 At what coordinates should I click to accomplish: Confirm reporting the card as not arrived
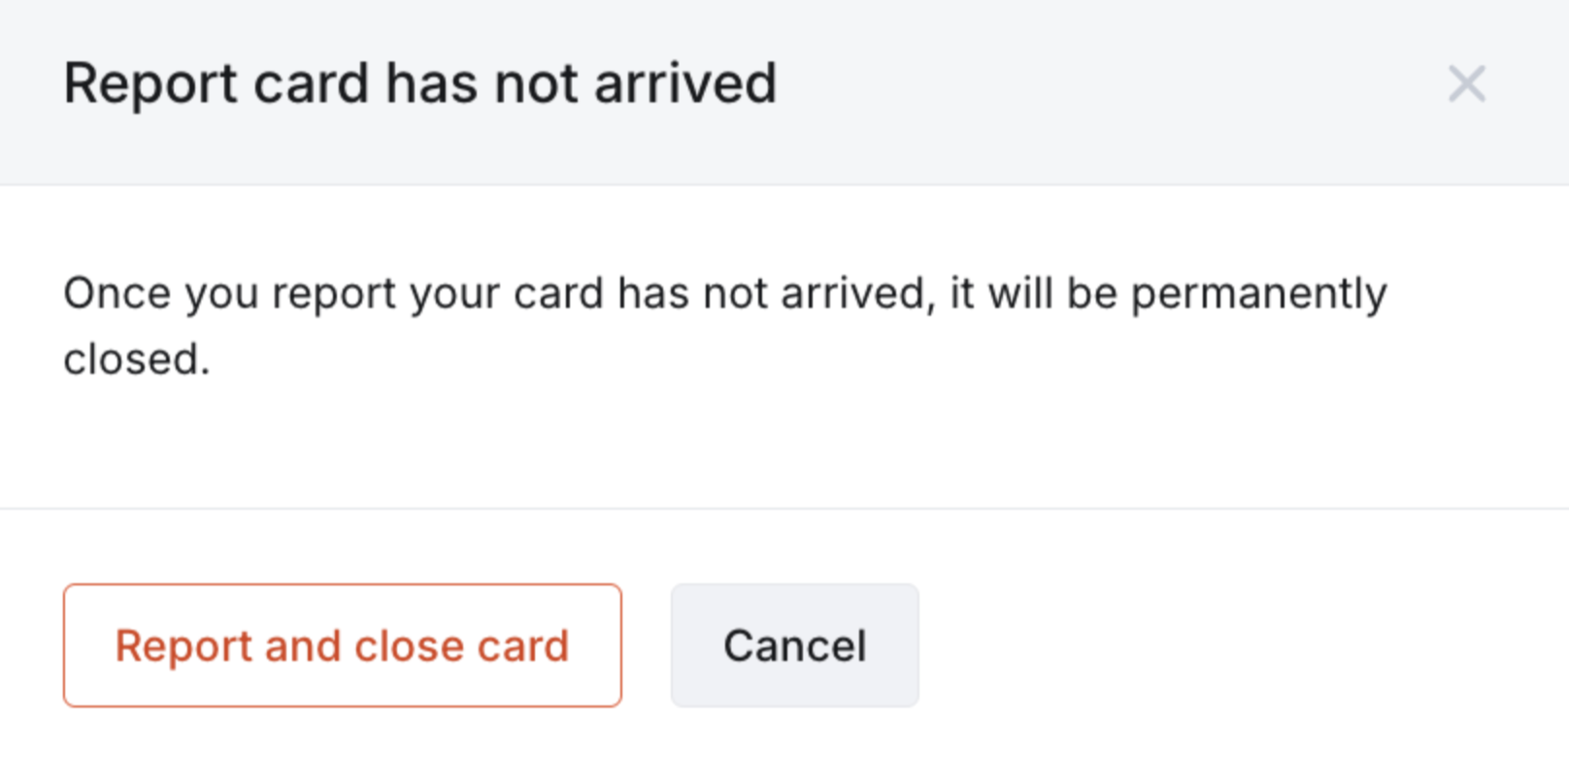(x=342, y=645)
